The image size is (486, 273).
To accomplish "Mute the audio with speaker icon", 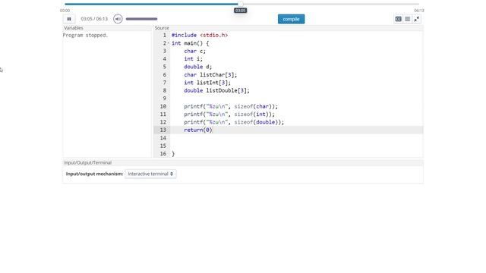I will point(118,19).
